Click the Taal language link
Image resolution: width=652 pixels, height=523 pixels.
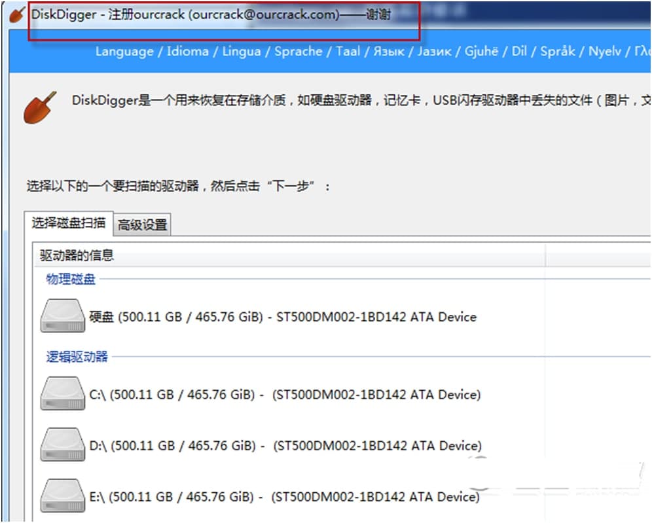(348, 52)
